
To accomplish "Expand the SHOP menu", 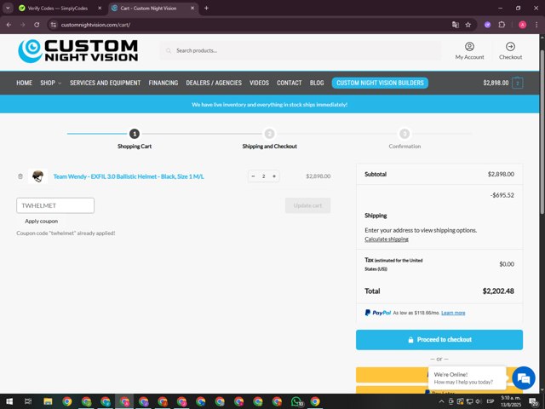I will tap(51, 83).
